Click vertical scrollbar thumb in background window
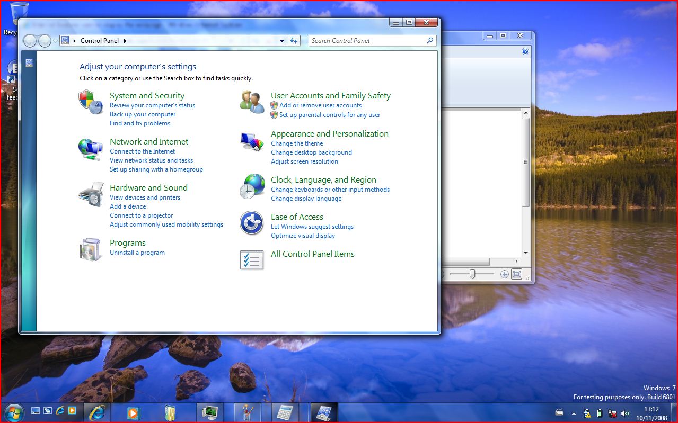Viewport: 678px width, 423px height. pos(525,161)
